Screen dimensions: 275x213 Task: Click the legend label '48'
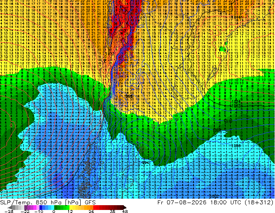pyautogui.click(x=125, y=211)
